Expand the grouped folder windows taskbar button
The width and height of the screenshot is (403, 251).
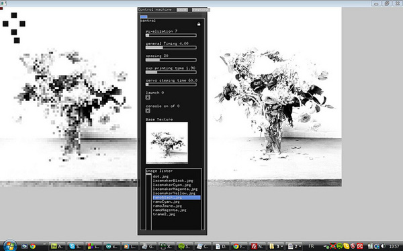[x=275, y=246]
